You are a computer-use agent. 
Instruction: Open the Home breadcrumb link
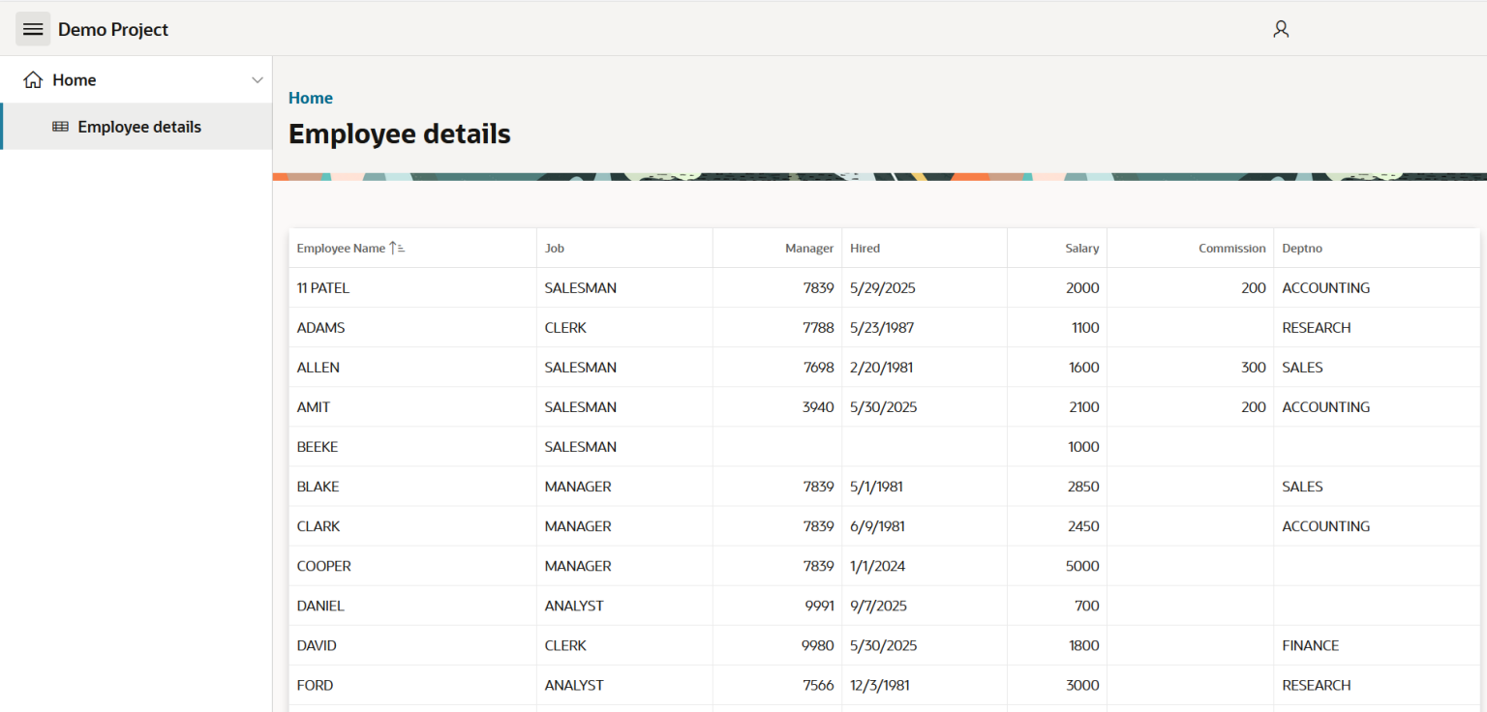[x=310, y=98]
